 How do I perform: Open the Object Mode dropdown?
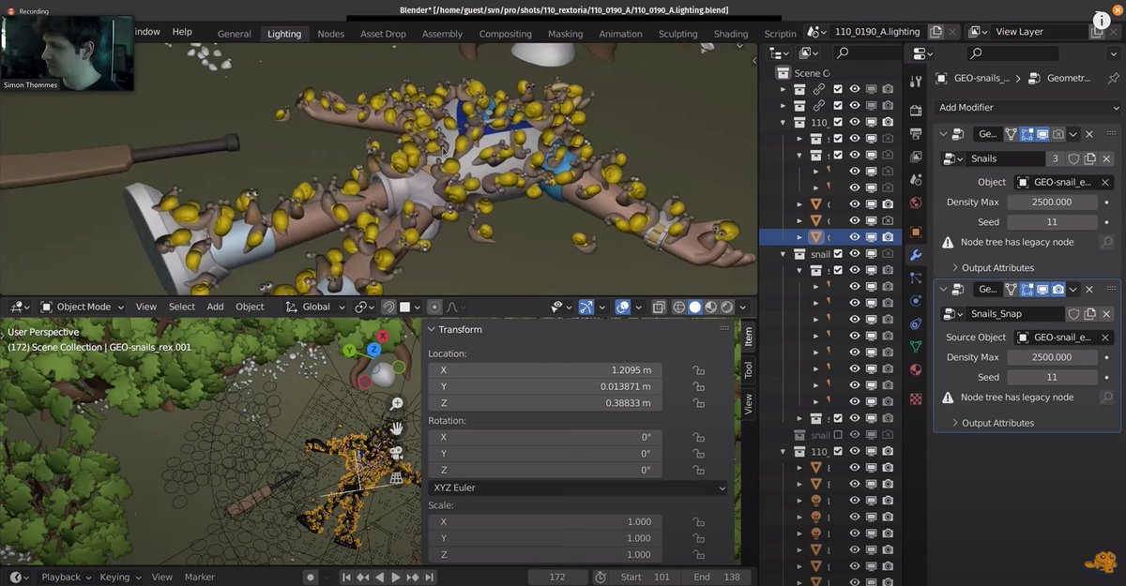click(x=84, y=307)
